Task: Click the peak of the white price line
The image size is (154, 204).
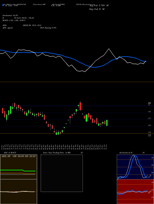Action: click(109, 49)
